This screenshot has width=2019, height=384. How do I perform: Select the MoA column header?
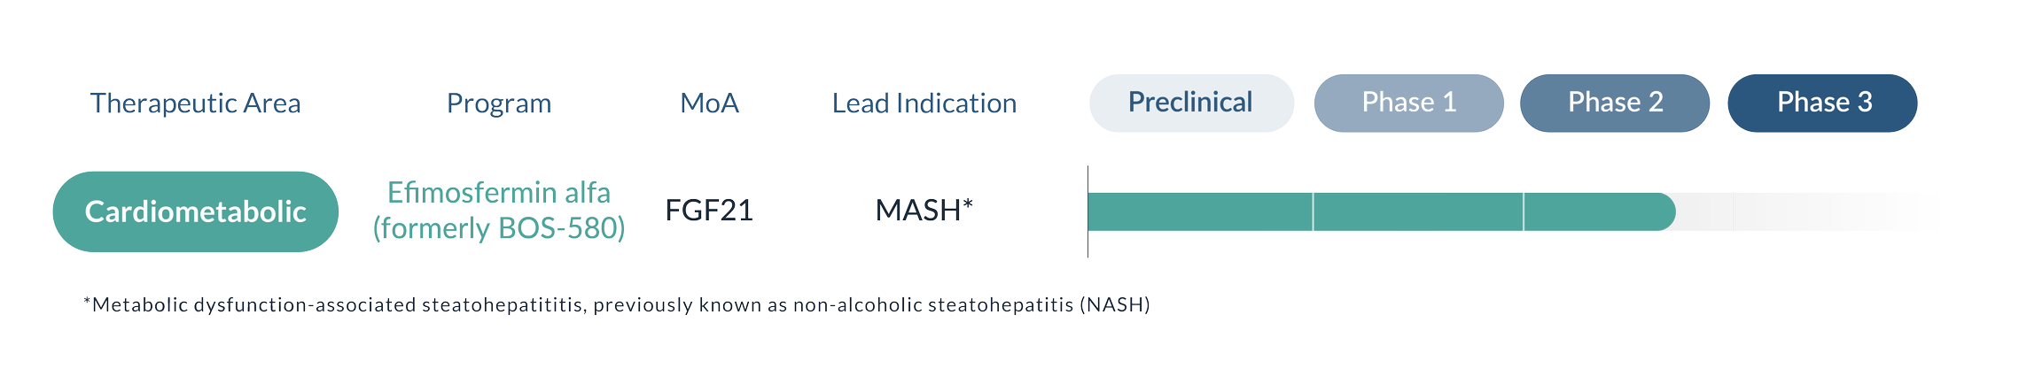pyautogui.click(x=709, y=104)
